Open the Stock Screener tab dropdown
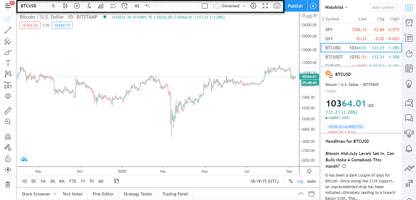The height and width of the screenshot is (200, 416). tap(39, 194)
